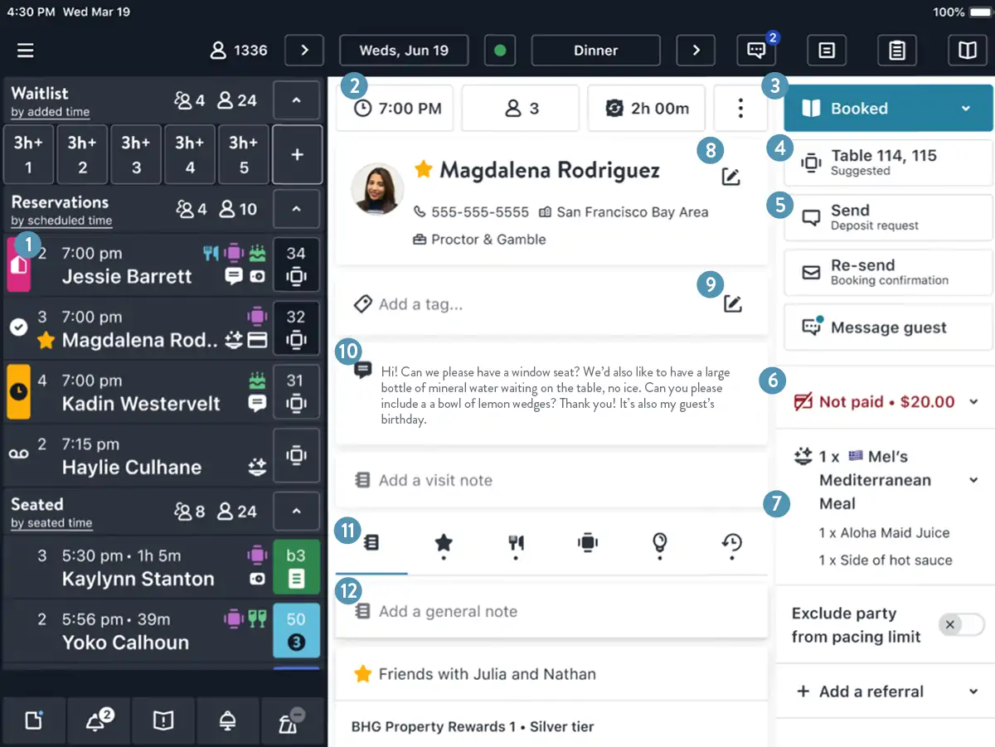Select the fork and knife tab
The height and width of the screenshot is (747, 995).
(516, 544)
